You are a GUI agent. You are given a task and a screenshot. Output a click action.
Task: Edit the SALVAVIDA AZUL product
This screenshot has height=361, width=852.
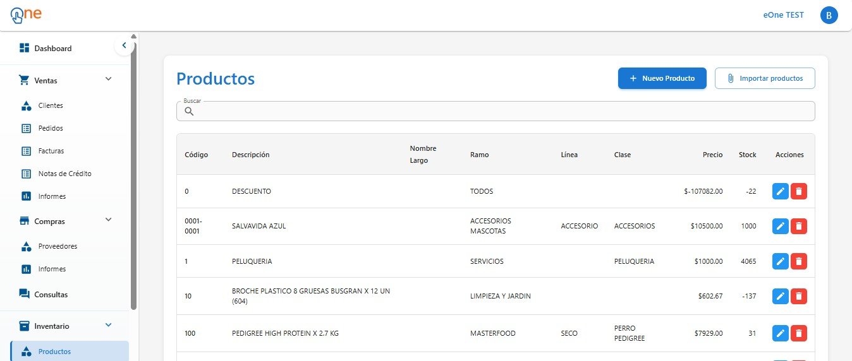click(x=781, y=226)
